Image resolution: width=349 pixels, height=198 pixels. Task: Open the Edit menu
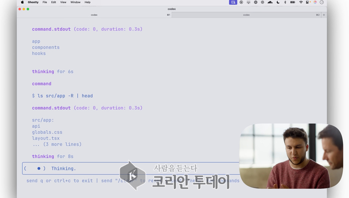coord(54,2)
